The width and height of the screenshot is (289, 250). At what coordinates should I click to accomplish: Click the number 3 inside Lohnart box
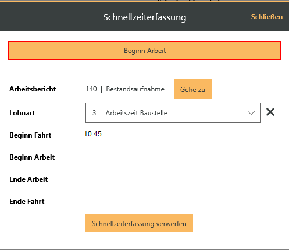tap(94, 113)
